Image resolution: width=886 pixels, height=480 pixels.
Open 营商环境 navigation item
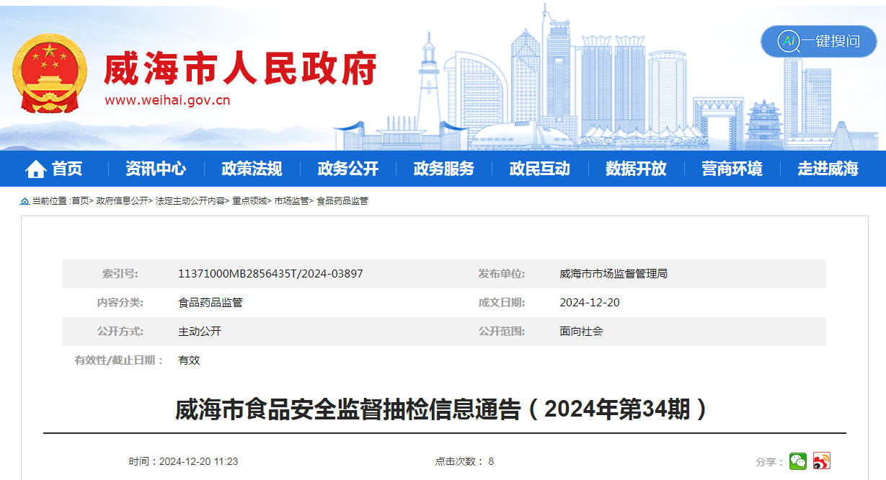pyautogui.click(x=732, y=169)
